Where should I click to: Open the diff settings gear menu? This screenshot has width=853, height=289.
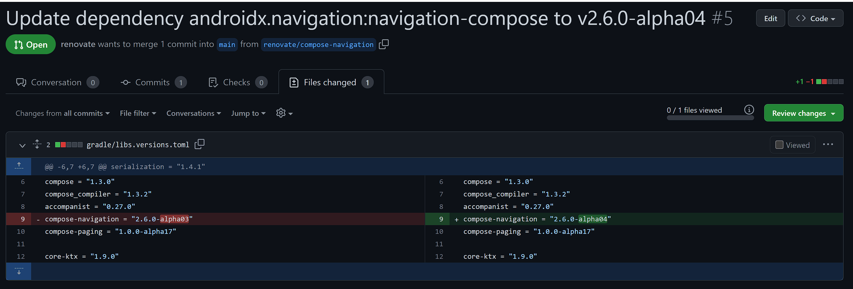pos(284,113)
